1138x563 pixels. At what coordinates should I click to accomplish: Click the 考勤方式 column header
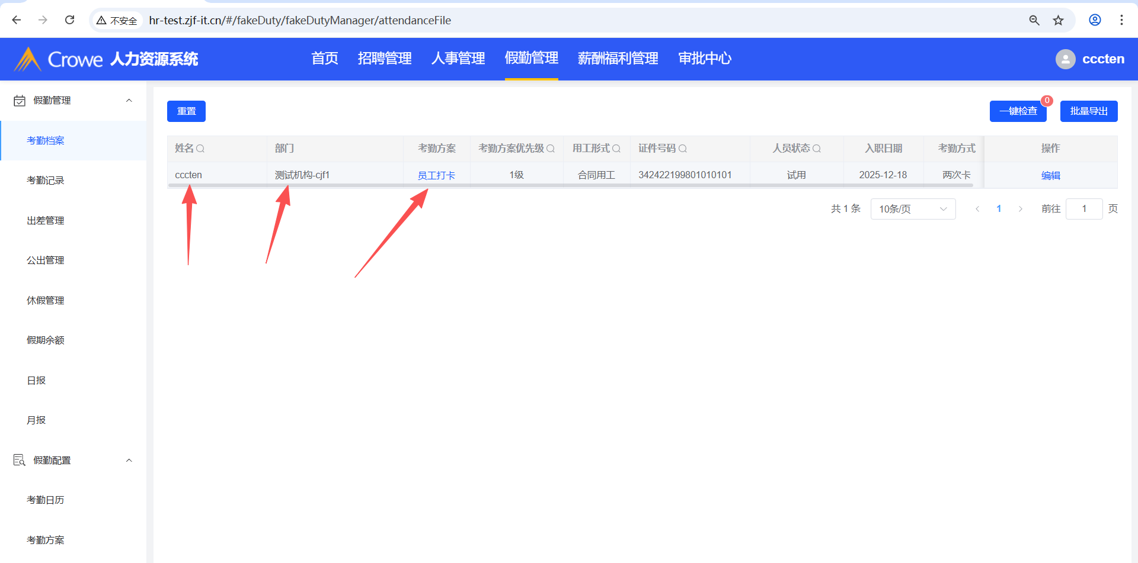[957, 149]
